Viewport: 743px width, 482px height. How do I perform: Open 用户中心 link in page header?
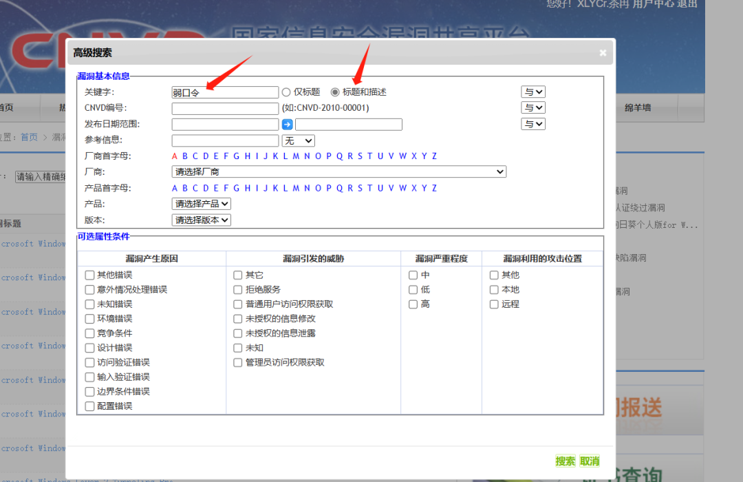point(652,4)
